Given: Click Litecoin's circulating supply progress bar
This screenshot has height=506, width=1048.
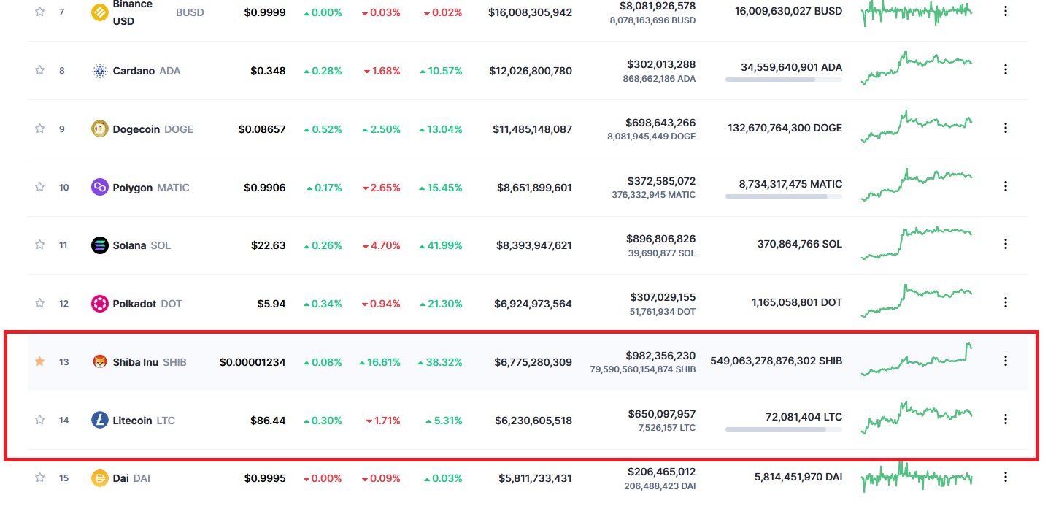Looking at the screenshot, I should (784, 429).
